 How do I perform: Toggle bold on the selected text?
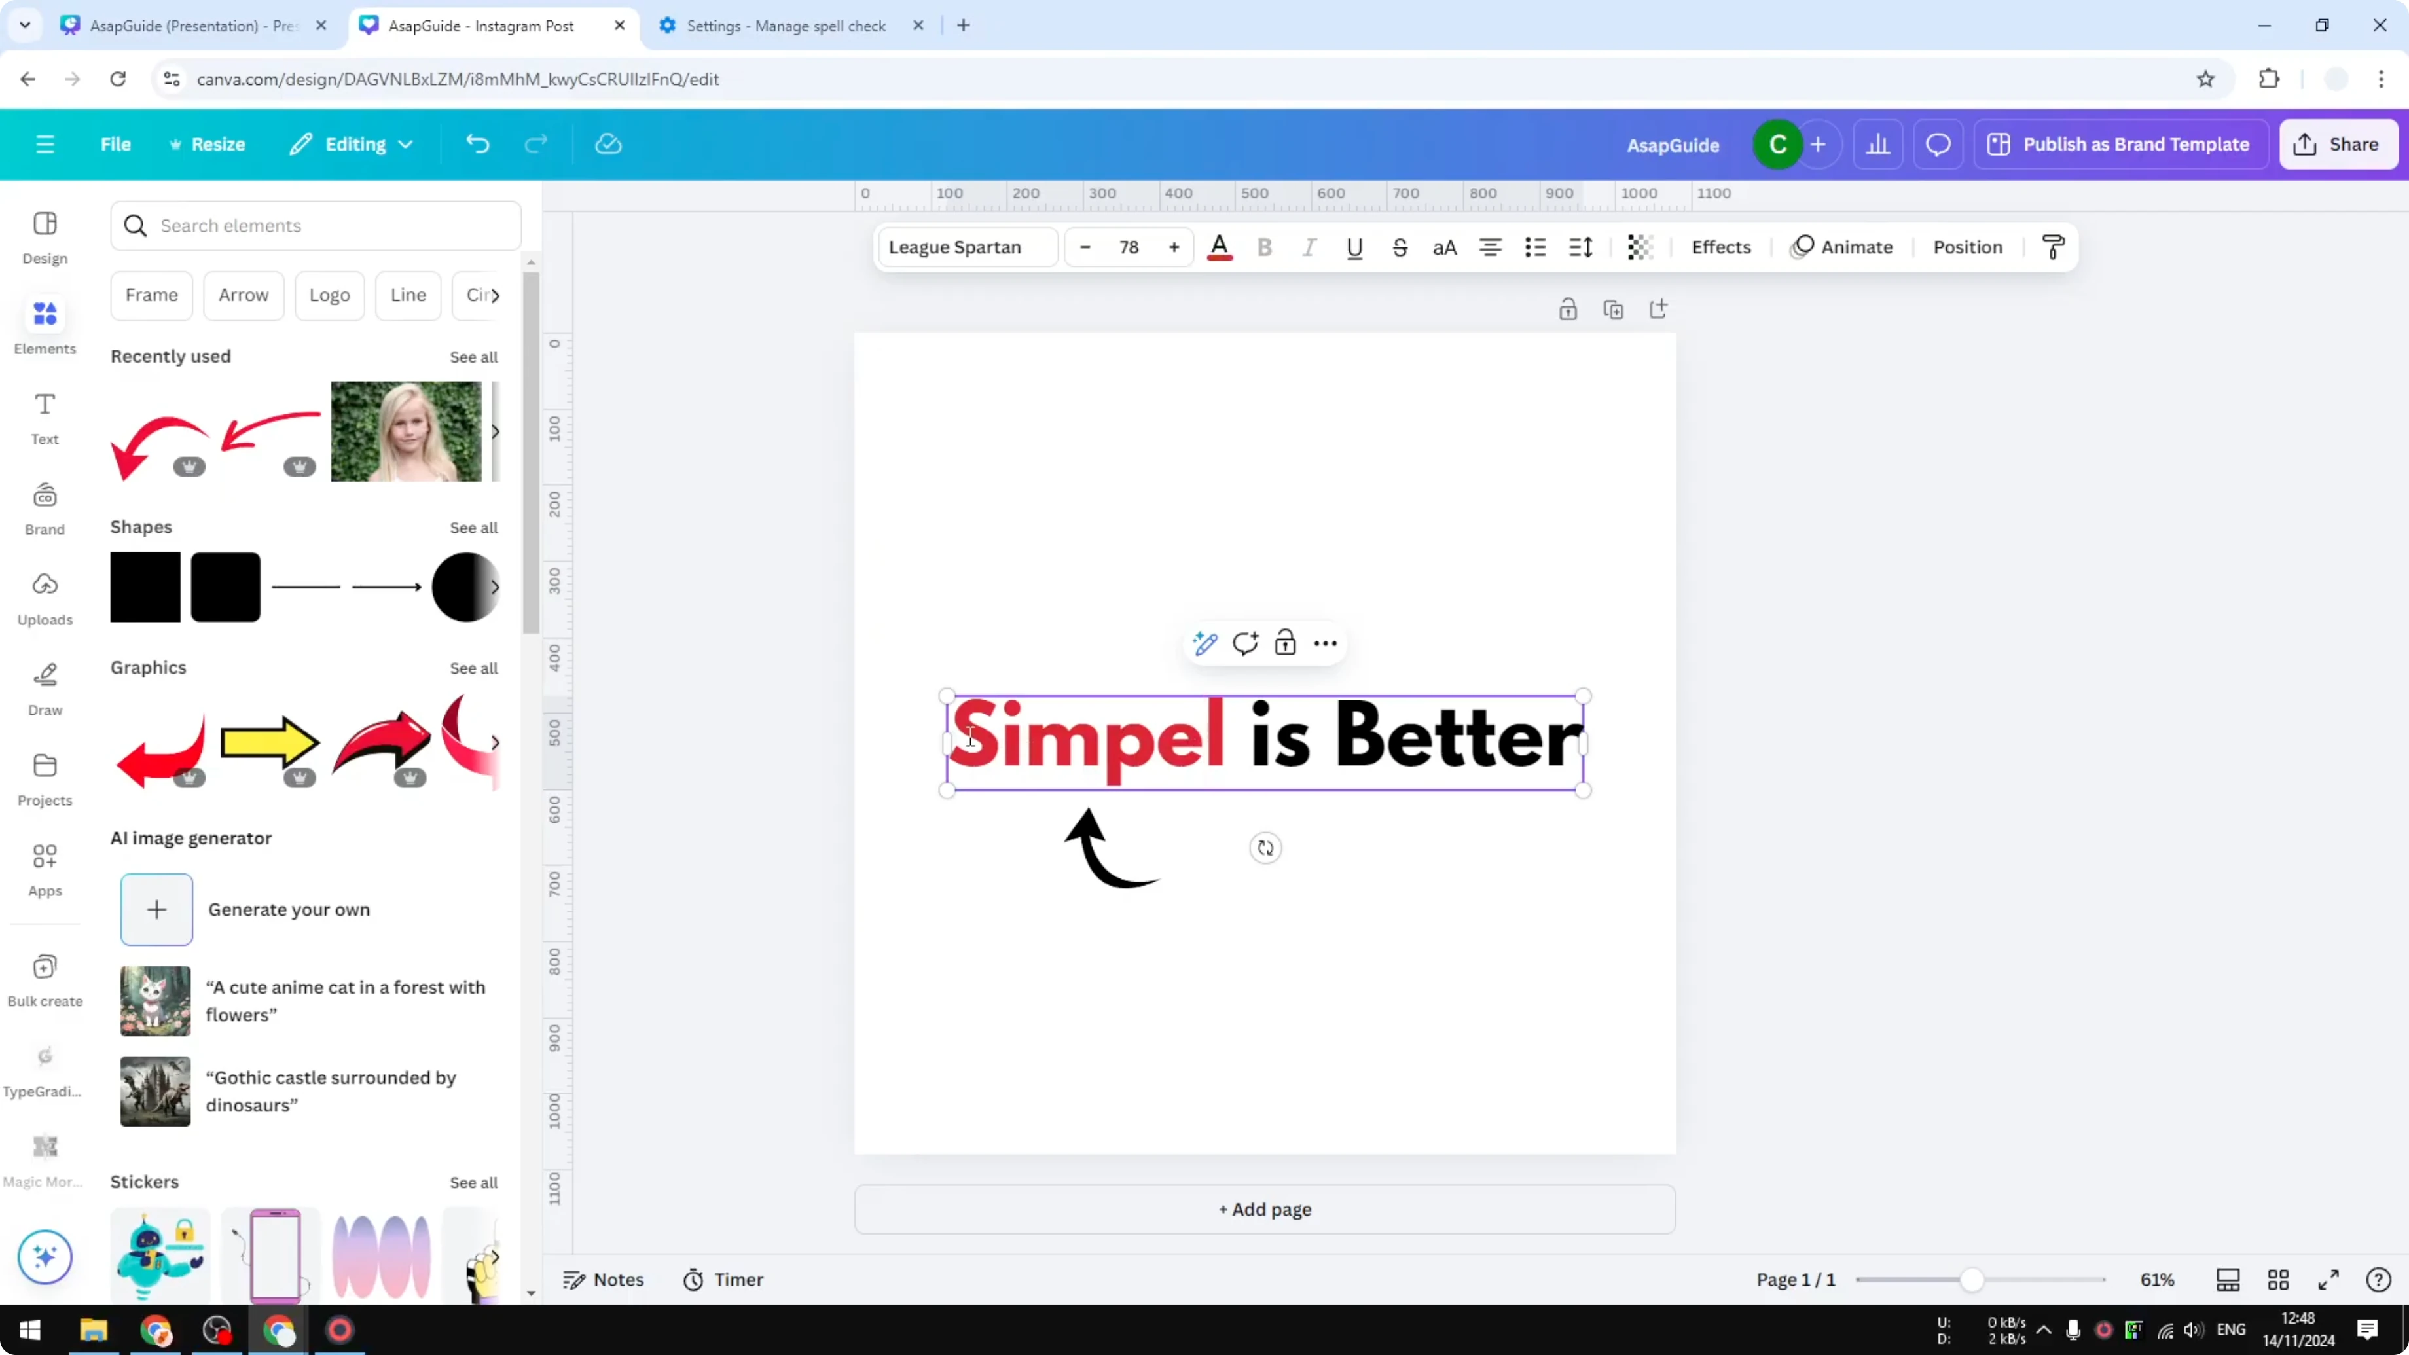tap(1264, 247)
